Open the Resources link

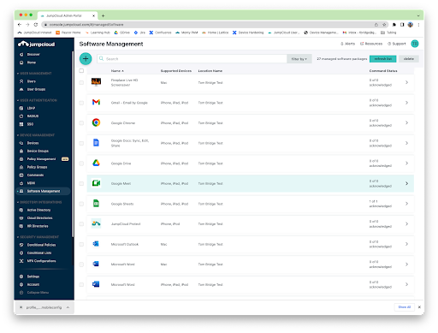[x=371, y=44]
